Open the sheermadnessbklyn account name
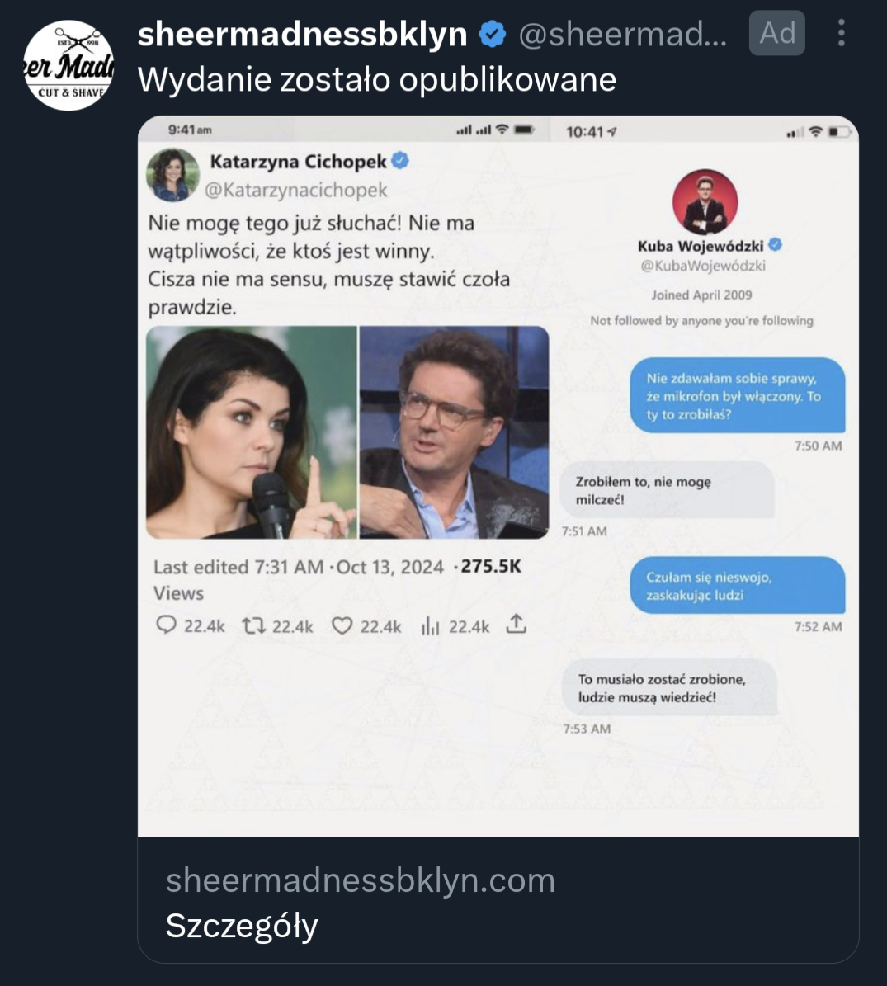Viewport: 887px width, 986px height. (x=302, y=34)
